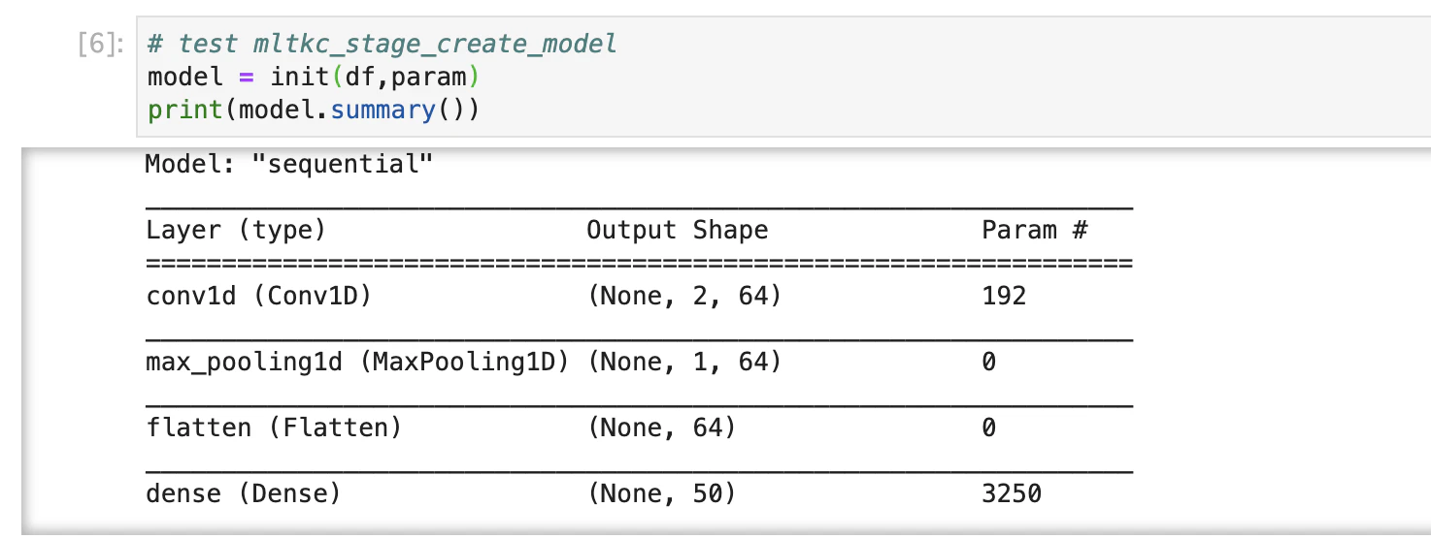
Task: Click the 3250 parameter count value
Action: 1012,494
